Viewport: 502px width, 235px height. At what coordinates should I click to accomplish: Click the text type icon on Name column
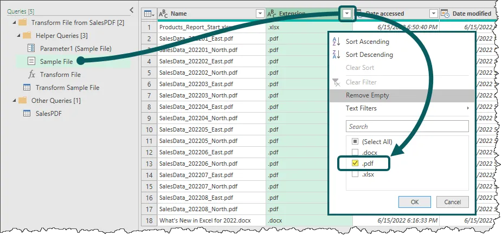163,14
